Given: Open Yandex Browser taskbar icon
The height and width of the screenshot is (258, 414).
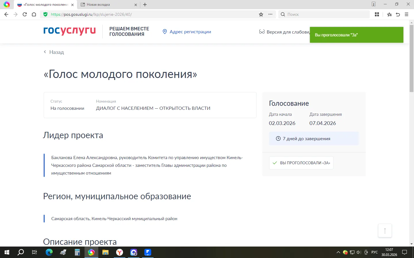Looking at the screenshot, I should 119,252.
